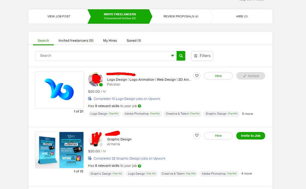Hire the Logo Design freelancer from Pakistan
The height and width of the screenshot is (189, 306).
click(x=218, y=76)
